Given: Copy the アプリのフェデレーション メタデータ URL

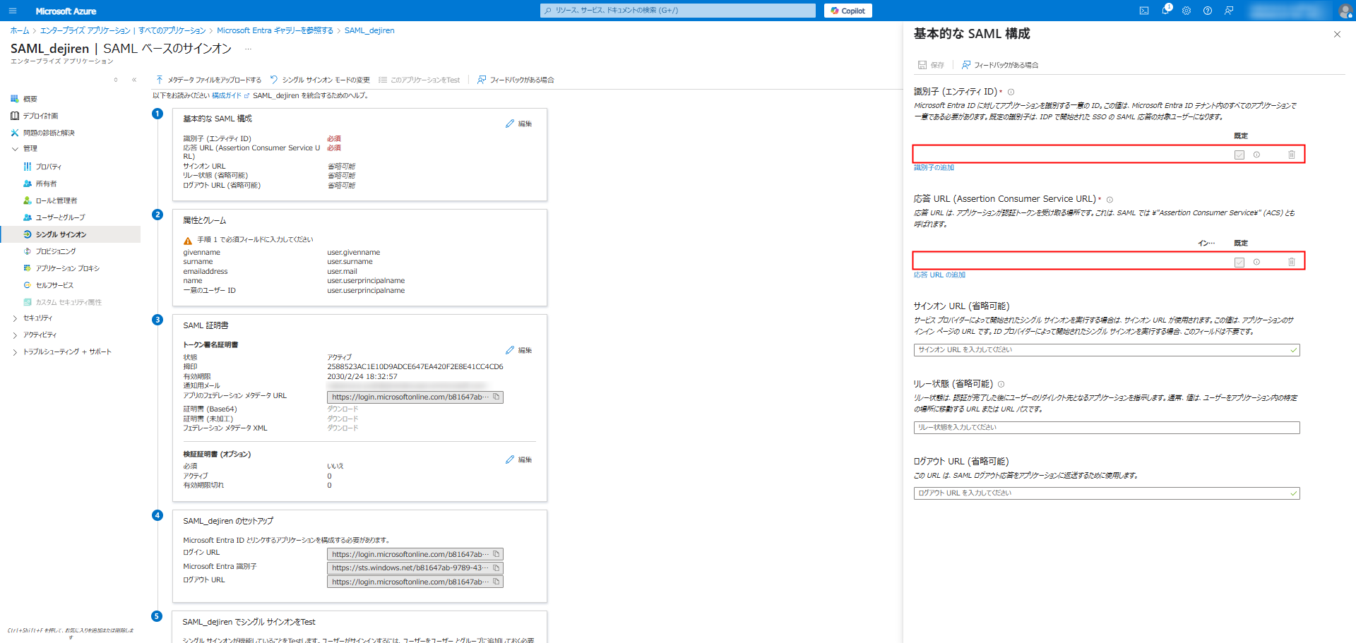Looking at the screenshot, I should (x=496, y=397).
